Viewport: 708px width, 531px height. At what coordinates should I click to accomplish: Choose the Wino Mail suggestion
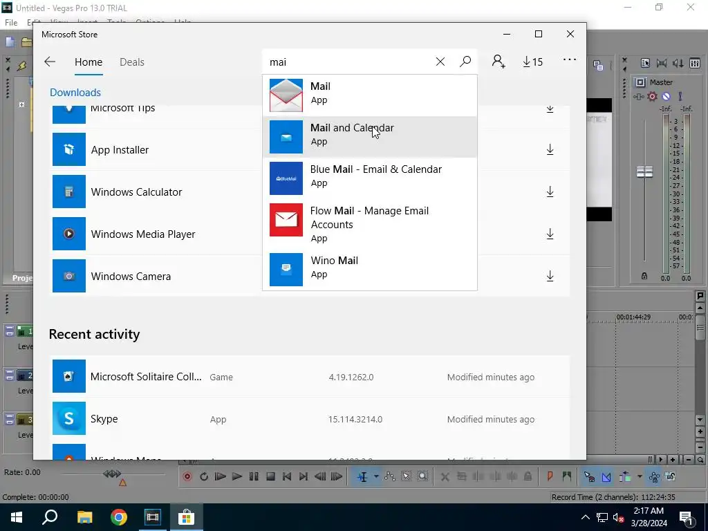coord(370,270)
